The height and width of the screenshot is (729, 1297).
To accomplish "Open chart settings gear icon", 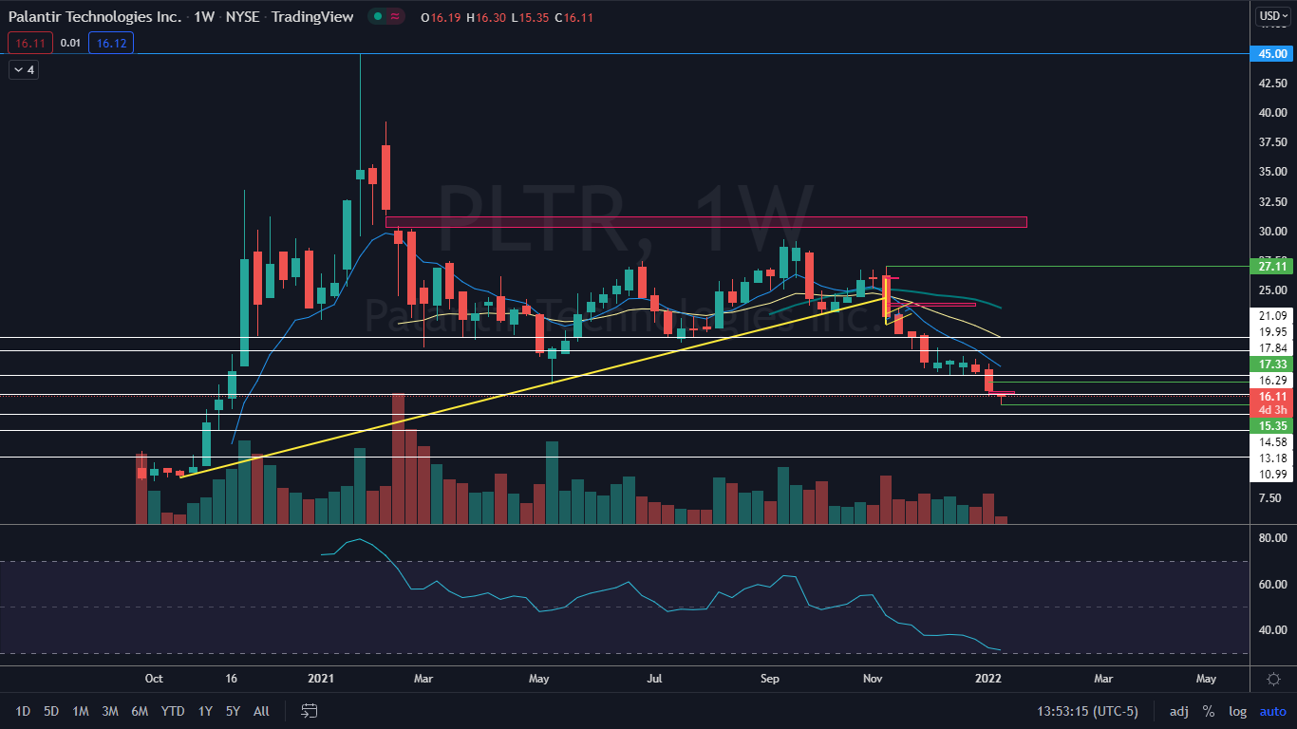I will [1273, 680].
